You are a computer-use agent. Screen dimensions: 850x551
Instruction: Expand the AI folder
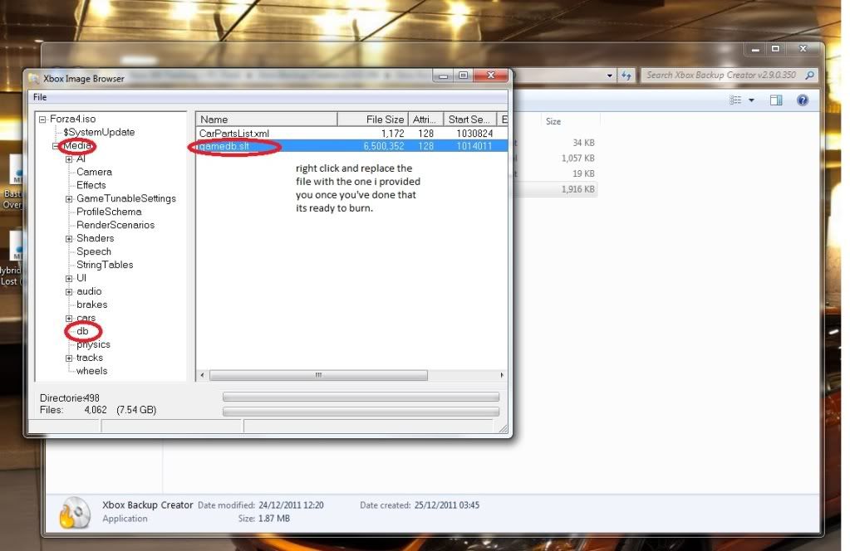[69, 159]
